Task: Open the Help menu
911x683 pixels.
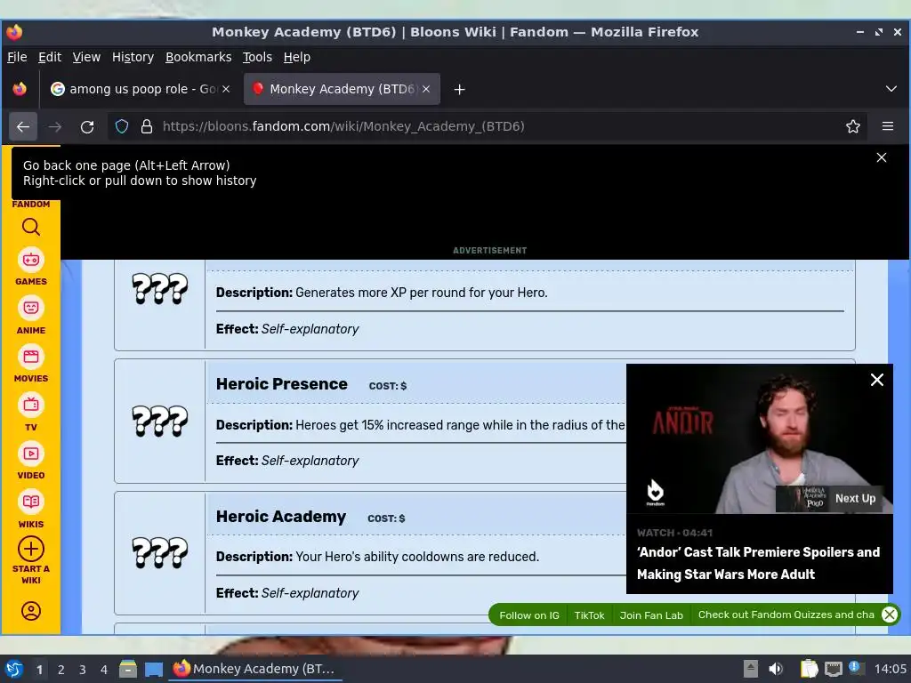Action: tap(296, 57)
